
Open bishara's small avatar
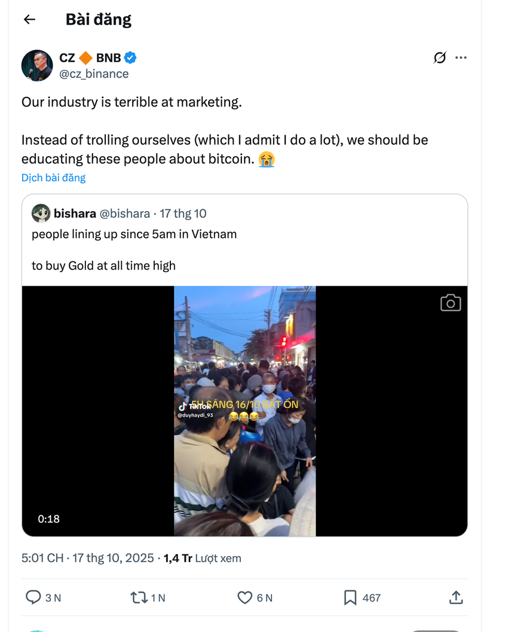click(41, 213)
